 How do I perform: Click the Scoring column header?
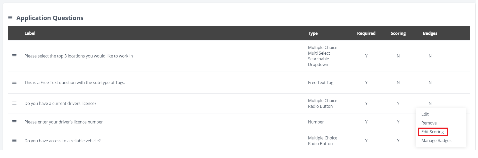(398, 33)
